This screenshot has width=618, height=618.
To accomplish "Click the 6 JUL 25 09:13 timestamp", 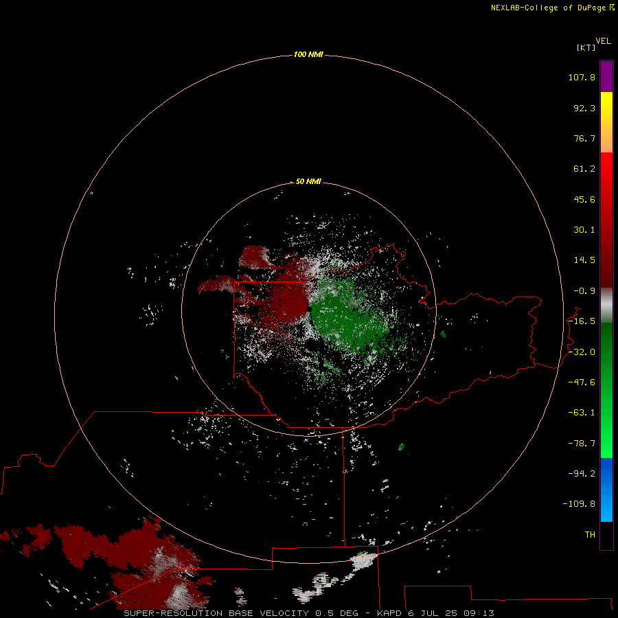I will pos(451,613).
